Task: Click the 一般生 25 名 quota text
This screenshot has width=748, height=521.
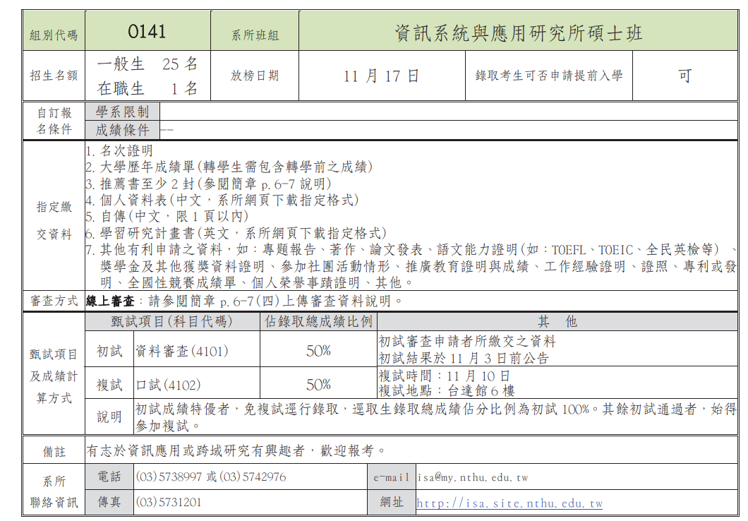Action: (147, 64)
